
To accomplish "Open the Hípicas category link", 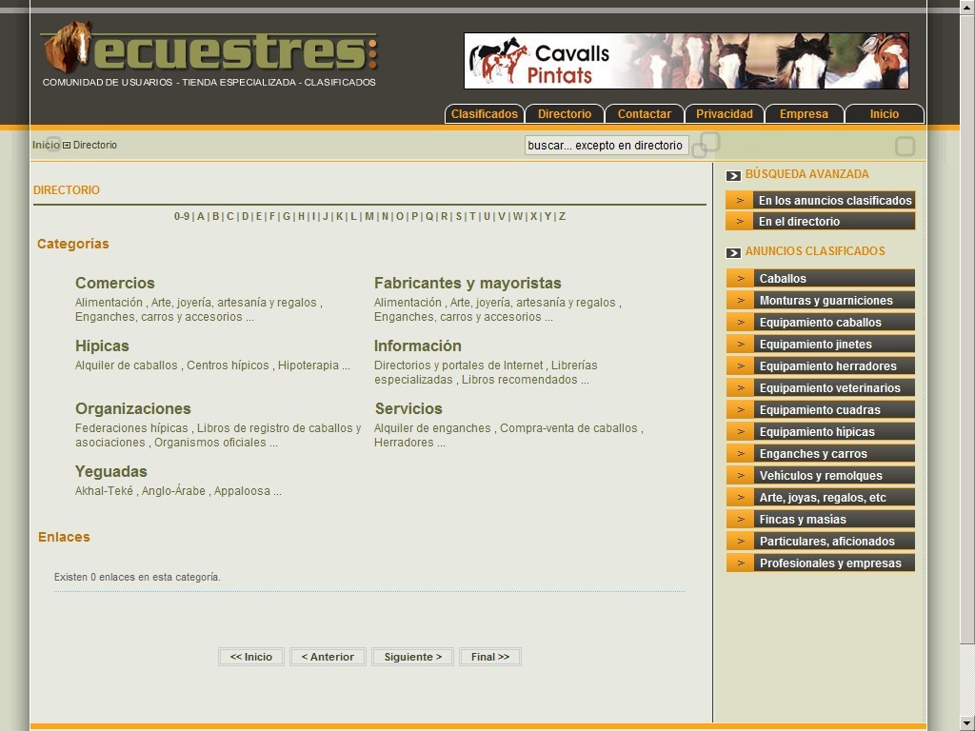I will (102, 346).
